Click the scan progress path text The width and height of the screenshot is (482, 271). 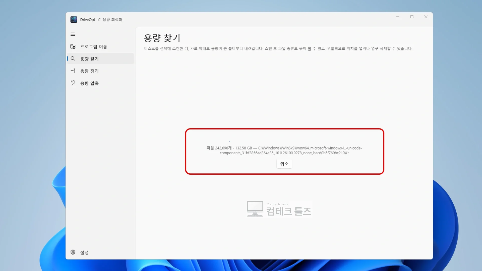[284, 151]
